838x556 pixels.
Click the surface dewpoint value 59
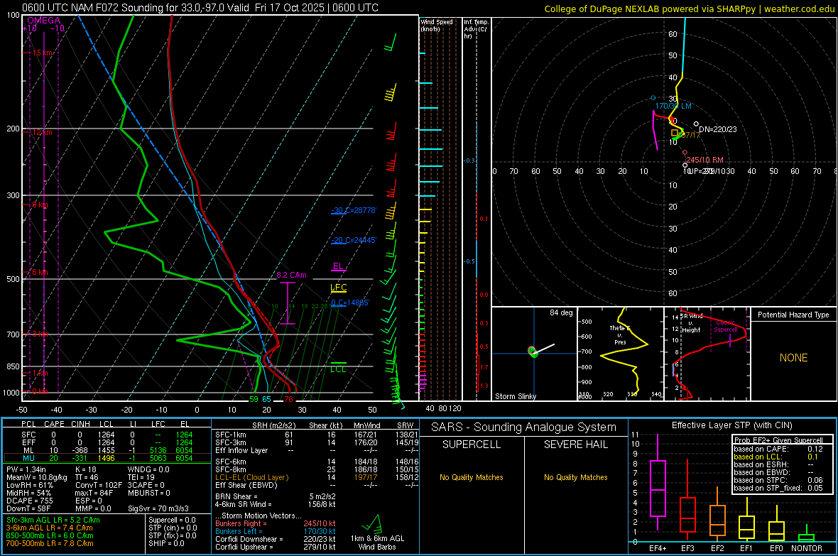[254, 399]
